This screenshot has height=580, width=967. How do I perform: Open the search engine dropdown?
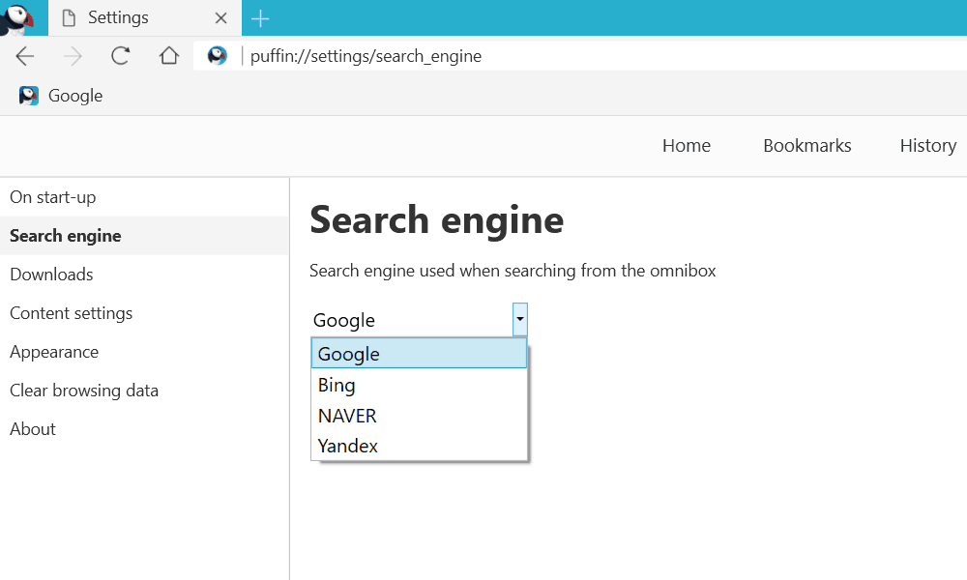519,319
